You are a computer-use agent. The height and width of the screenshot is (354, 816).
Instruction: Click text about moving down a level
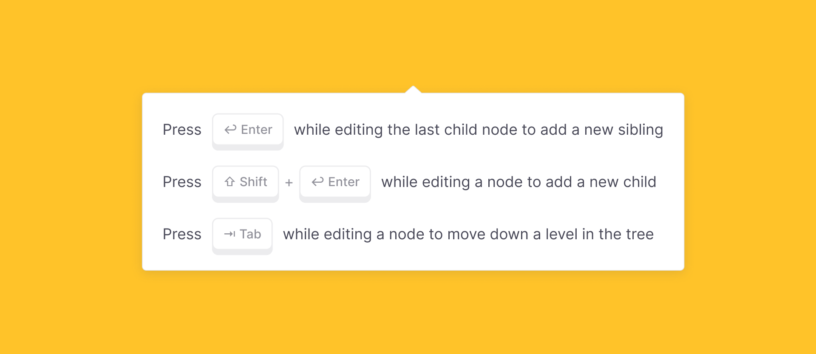468,234
